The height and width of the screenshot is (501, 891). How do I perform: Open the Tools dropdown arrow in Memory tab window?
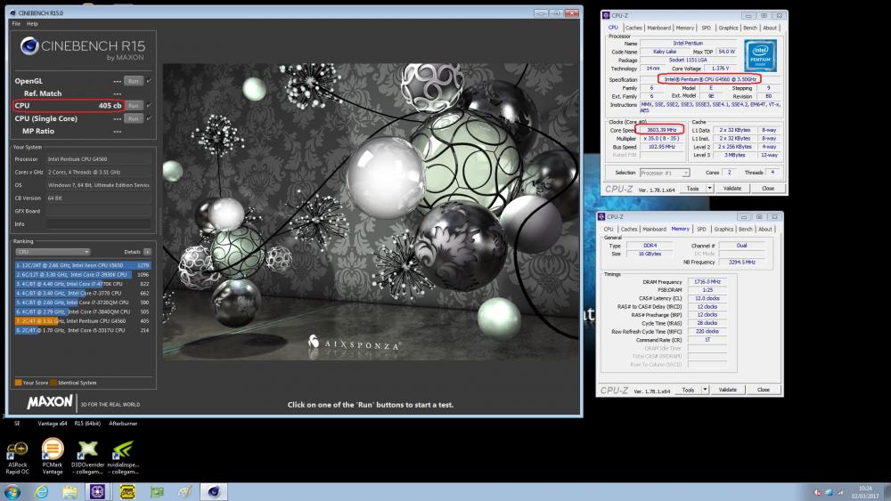(x=705, y=389)
